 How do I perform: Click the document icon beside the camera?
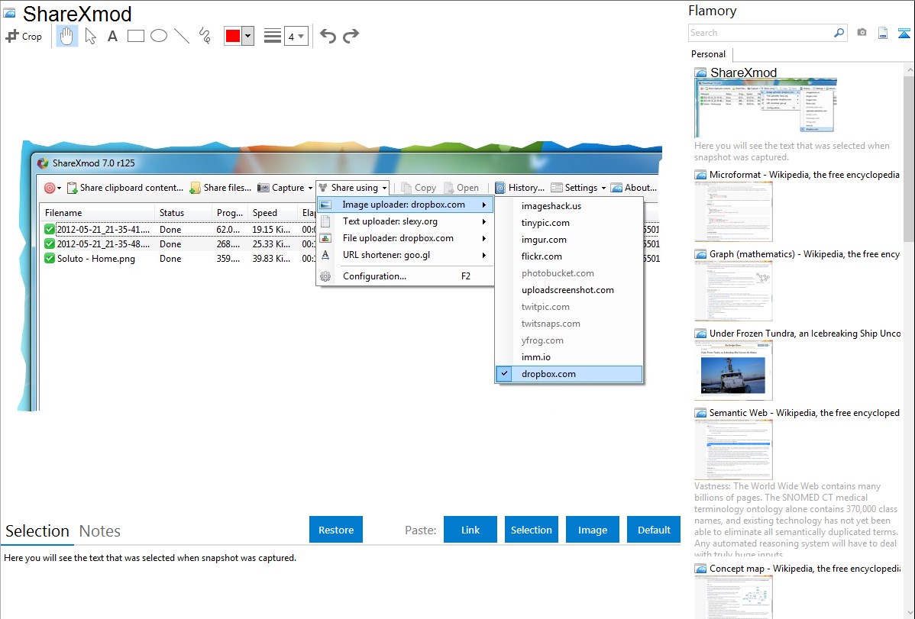point(883,33)
